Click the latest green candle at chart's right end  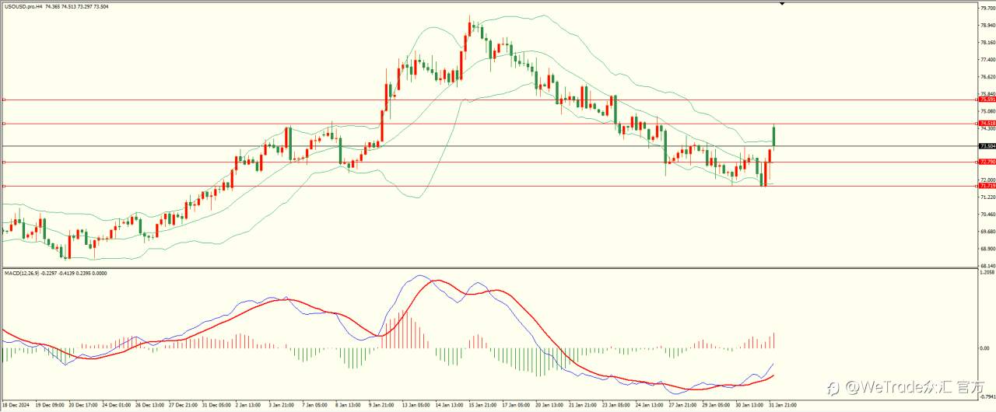click(774, 136)
